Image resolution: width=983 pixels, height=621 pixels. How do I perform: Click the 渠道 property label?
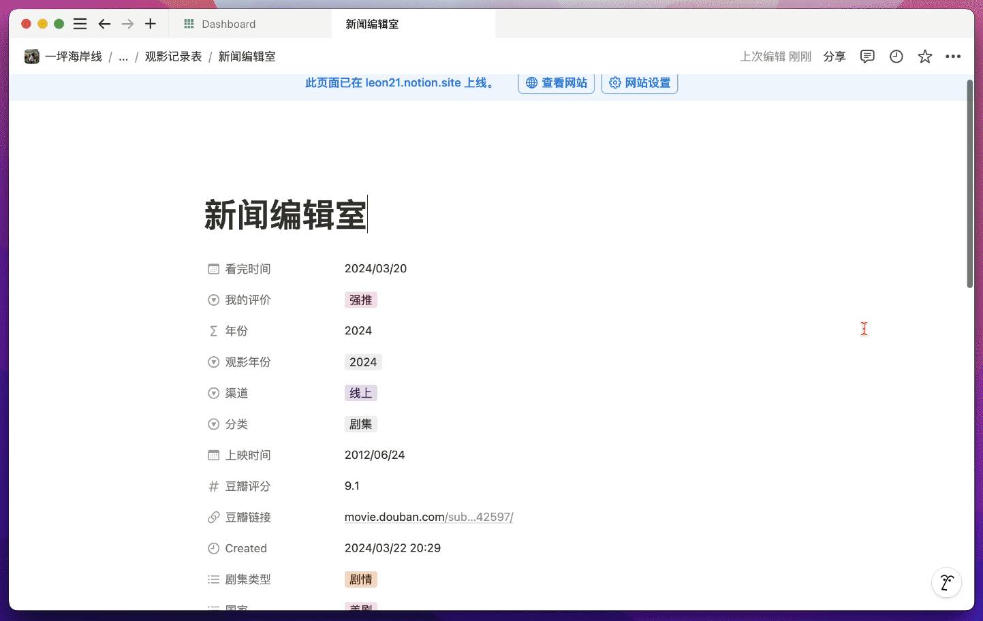(237, 394)
